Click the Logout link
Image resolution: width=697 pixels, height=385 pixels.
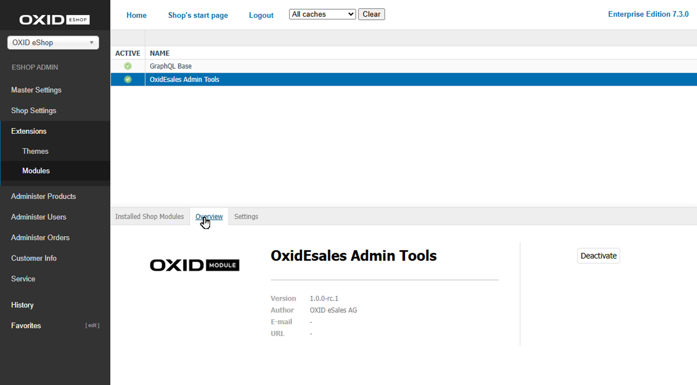(261, 15)
